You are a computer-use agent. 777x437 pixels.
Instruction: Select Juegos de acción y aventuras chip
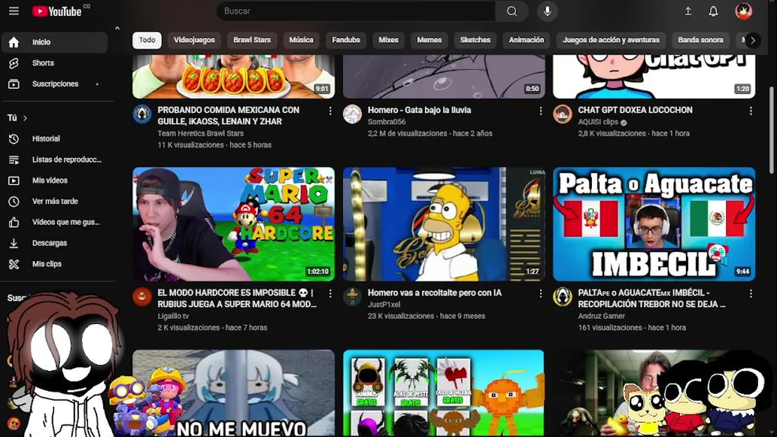[x=611, y=40]
